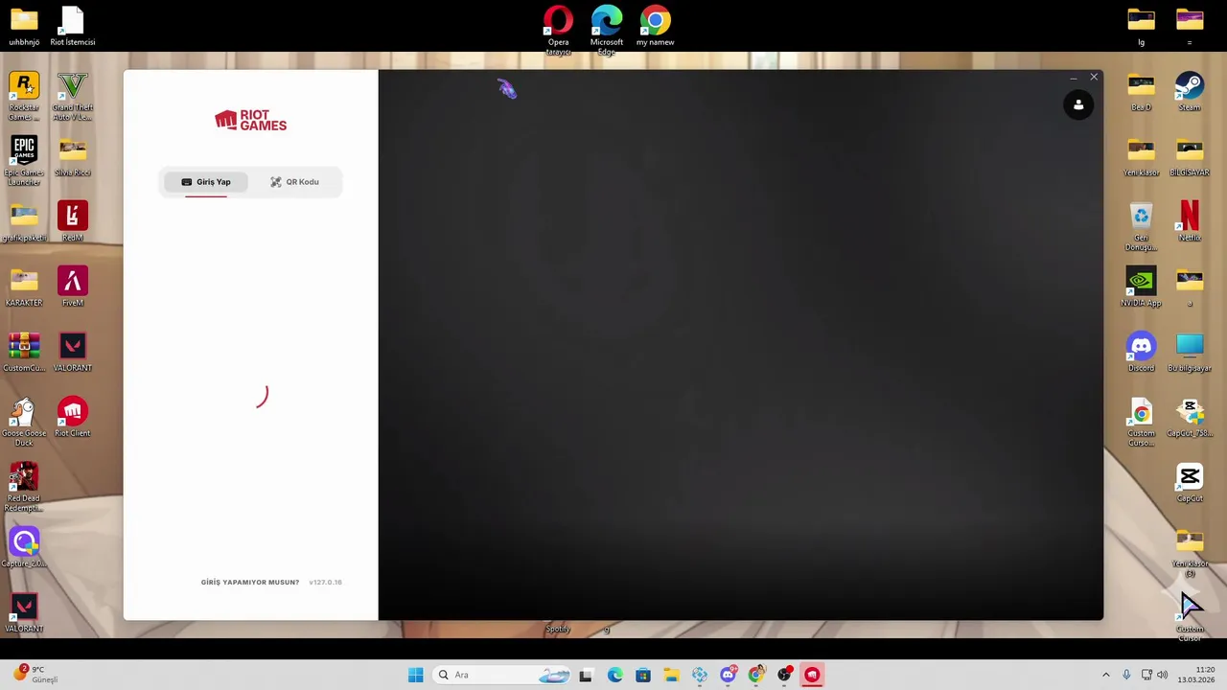Open the weather widget showing Güneşli
Image resolution: width=1227 pixels, height=690 pixels.
35,675
